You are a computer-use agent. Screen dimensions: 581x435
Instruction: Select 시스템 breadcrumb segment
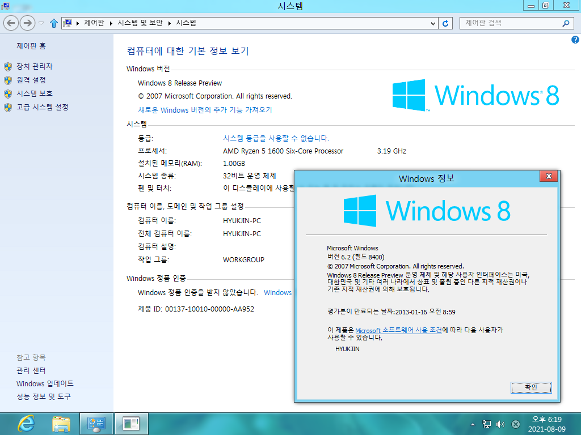click(x=186, y=23)
